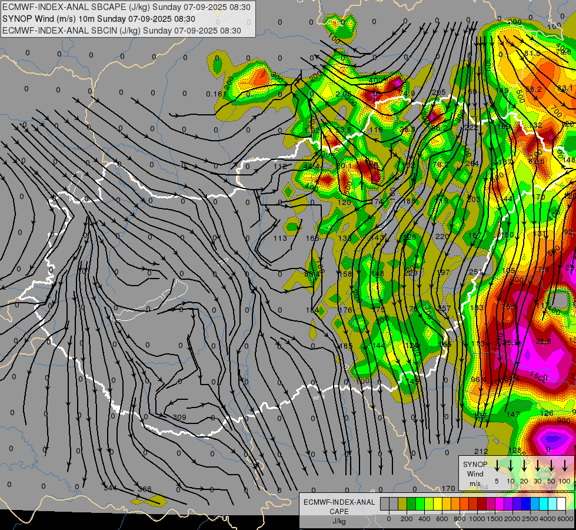Click the map value 229

(x=410, y=273)
